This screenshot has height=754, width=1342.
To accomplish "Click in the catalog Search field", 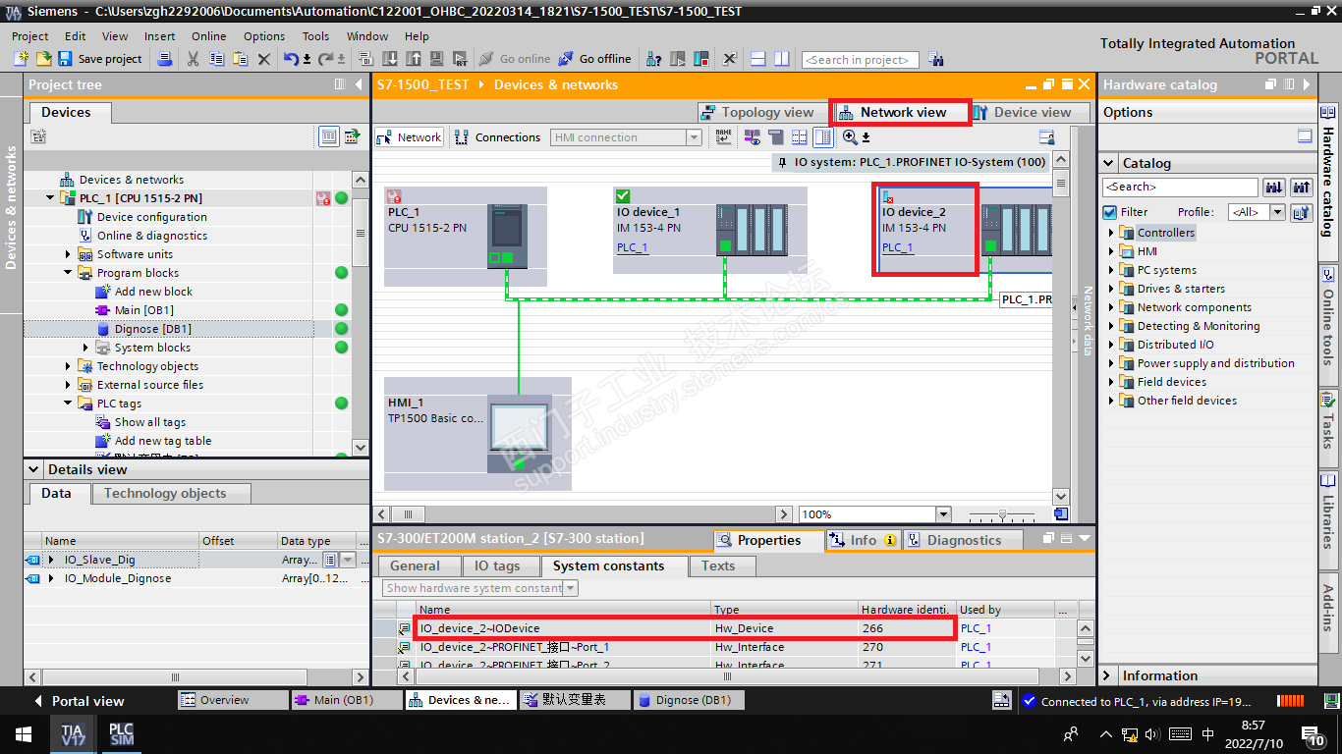I will click(1180, 187).
